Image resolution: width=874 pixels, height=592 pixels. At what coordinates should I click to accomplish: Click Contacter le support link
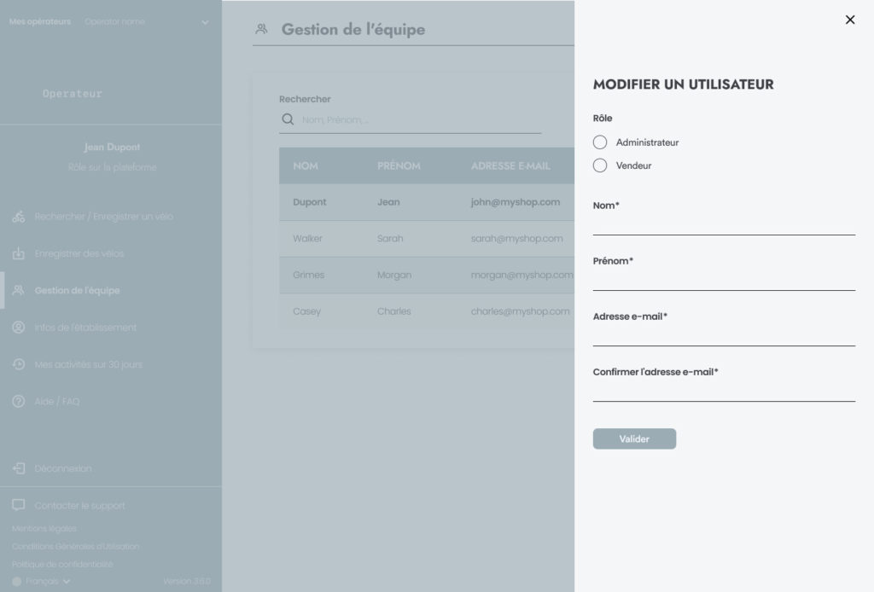(x=79, y=506)
